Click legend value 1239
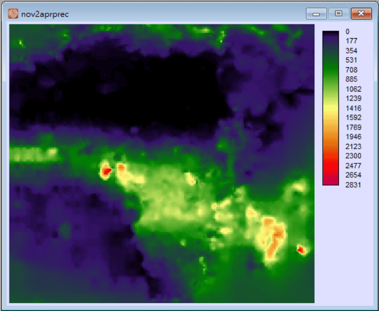The width and height of the screenshot is (379, 311). pyautogui.click(x=354, y=98)
